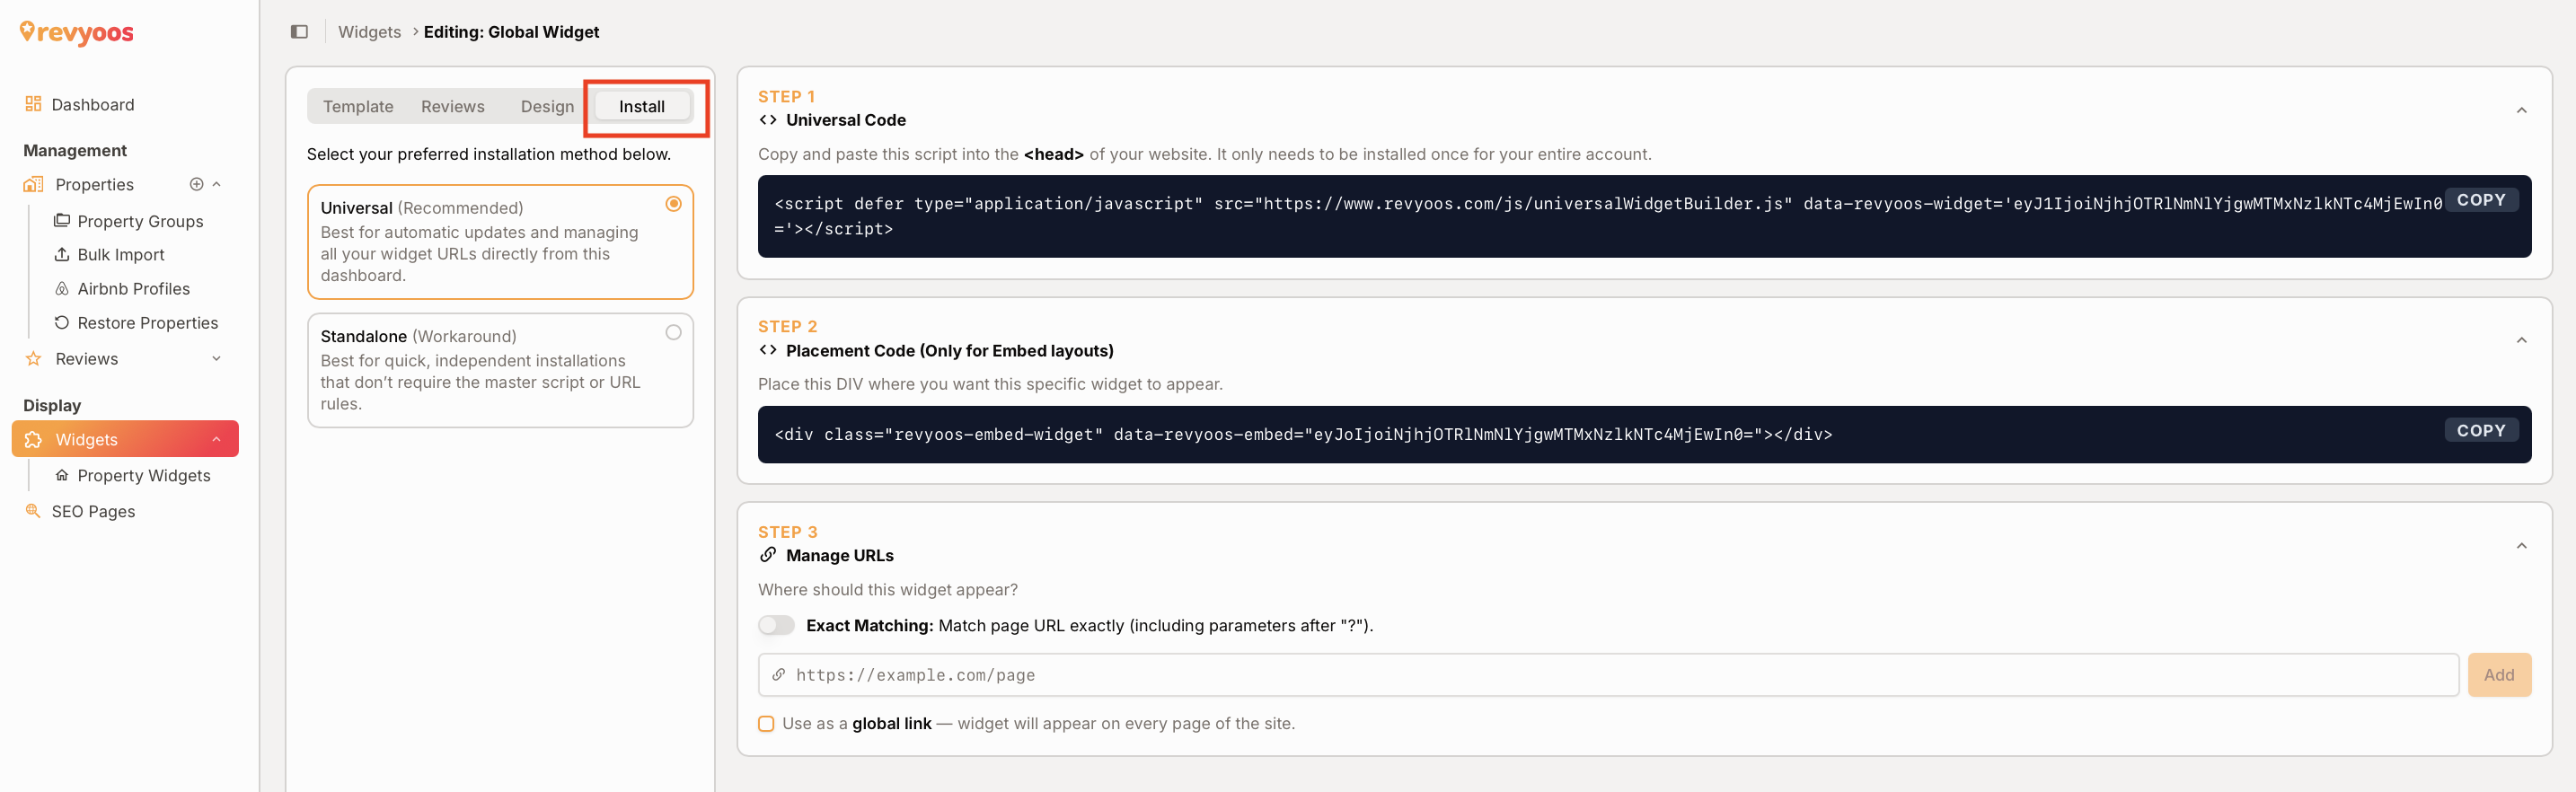Click the Bulk Import upload icon

point(62,254)
